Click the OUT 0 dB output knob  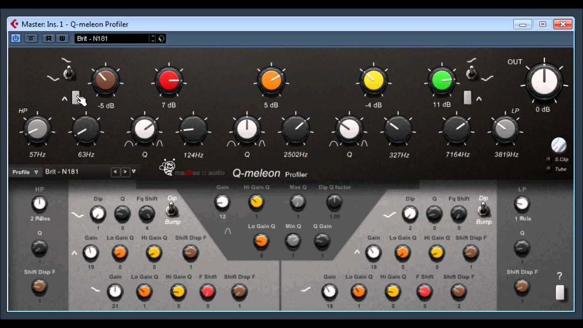(544, 82)
